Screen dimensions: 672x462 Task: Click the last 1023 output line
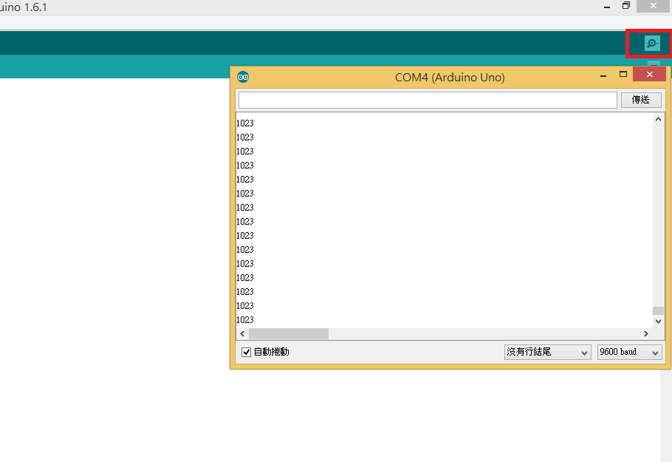click(x=245, y=319)
